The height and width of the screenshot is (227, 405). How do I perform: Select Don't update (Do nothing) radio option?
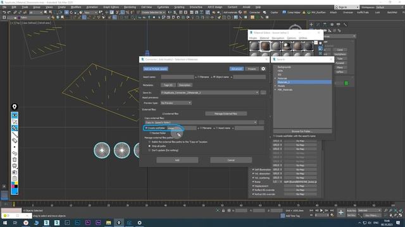tap(149, 150)
